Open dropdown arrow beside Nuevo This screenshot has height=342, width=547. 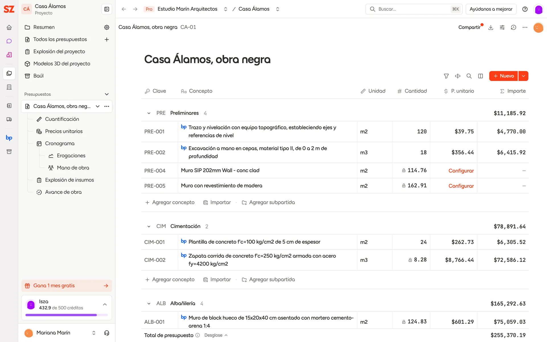tap(523, 76)
